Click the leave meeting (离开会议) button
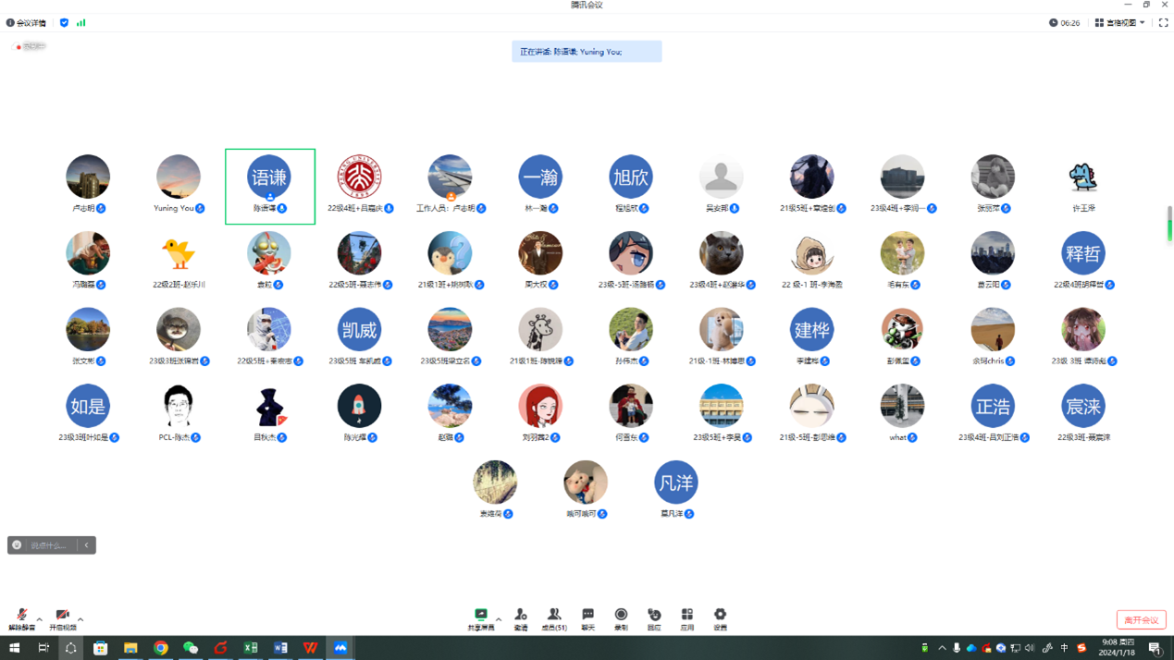This screenshot has width=1174, height=660. click(1141, 619)
